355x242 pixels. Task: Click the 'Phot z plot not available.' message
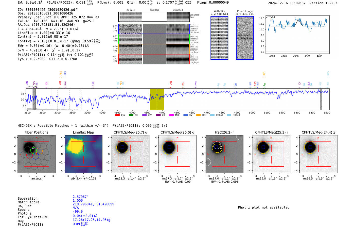[263, 207]
